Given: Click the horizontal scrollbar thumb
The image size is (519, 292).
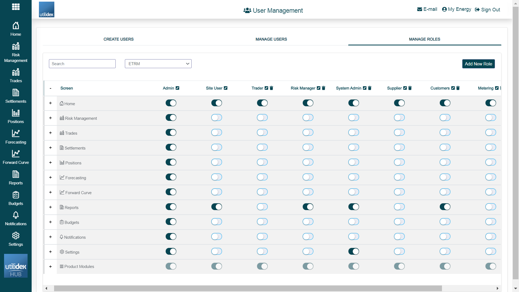Looking at the screenshot, I should coord(248,288).
